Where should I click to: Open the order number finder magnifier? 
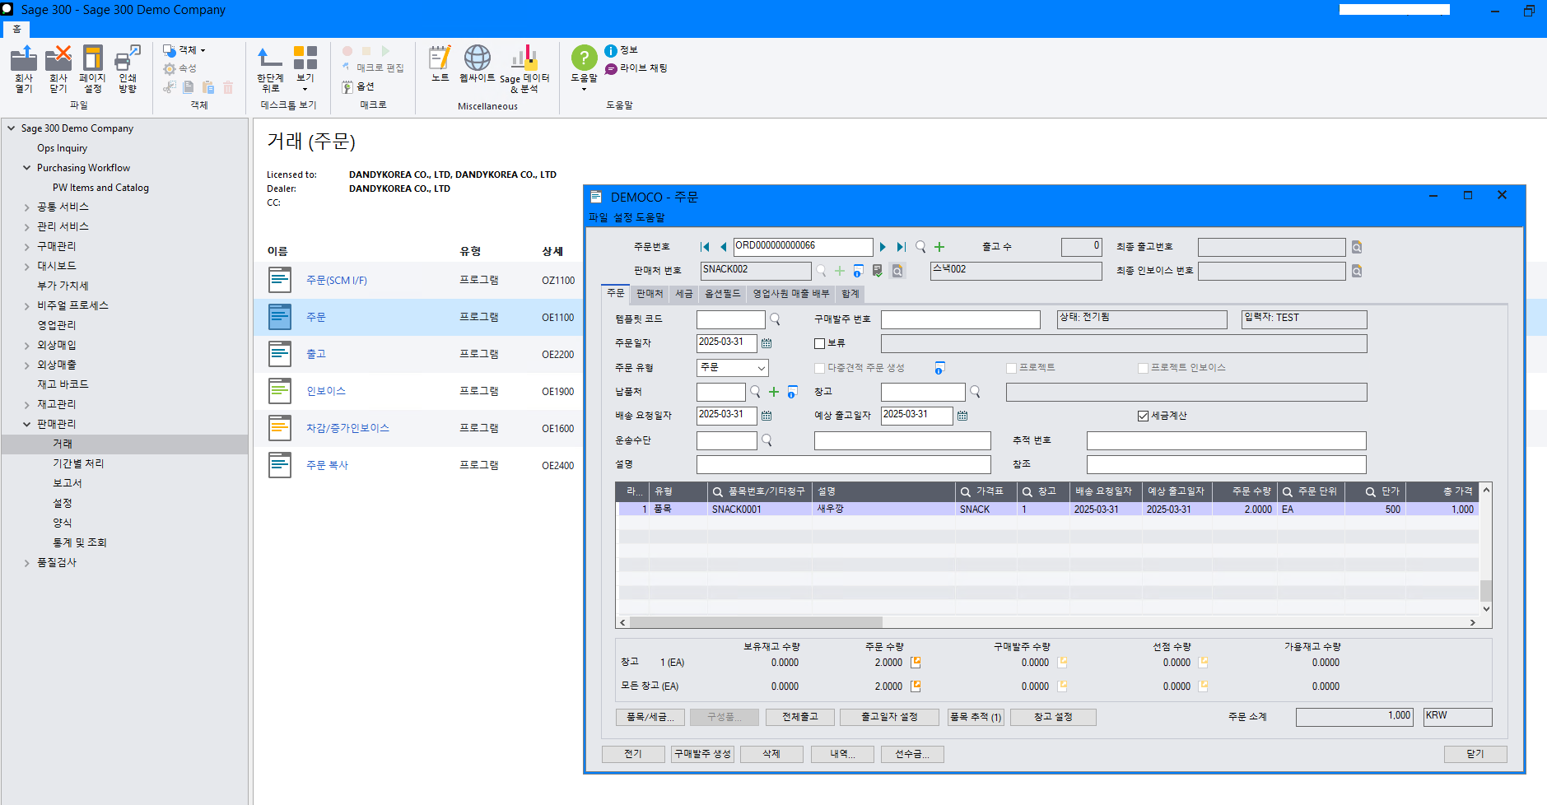[x=920, y=247]
